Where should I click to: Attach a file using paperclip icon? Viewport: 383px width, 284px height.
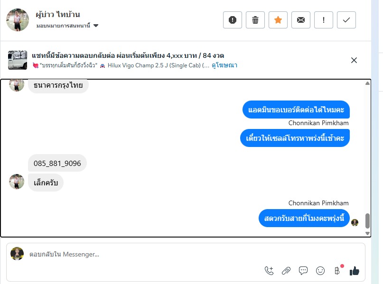[x=286, y=271]
